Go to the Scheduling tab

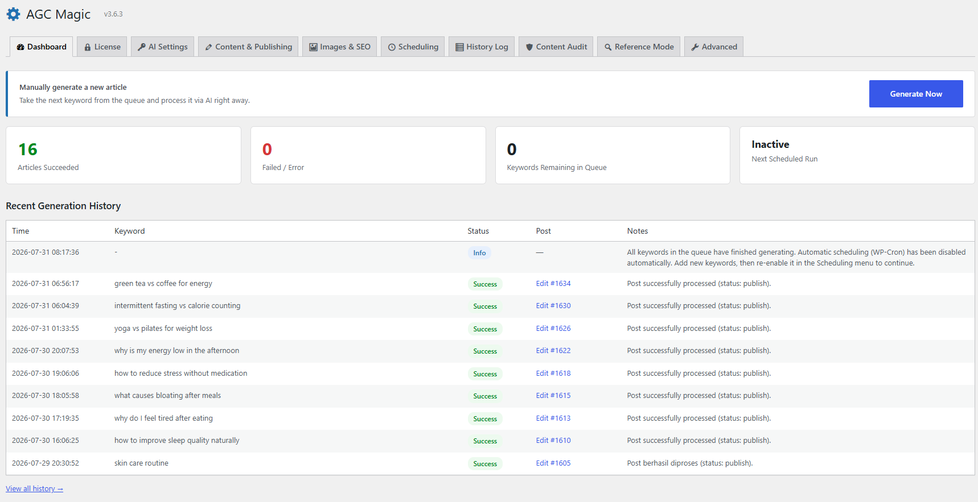(413, 47)
